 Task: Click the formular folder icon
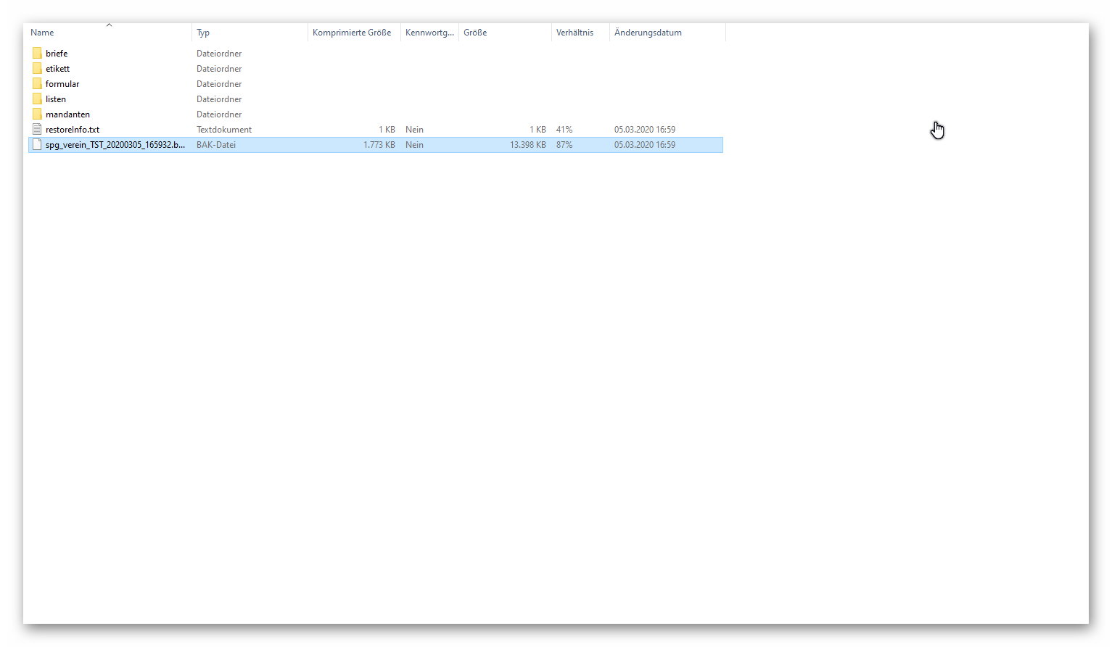pyautogui.click(x=37, y=84)
